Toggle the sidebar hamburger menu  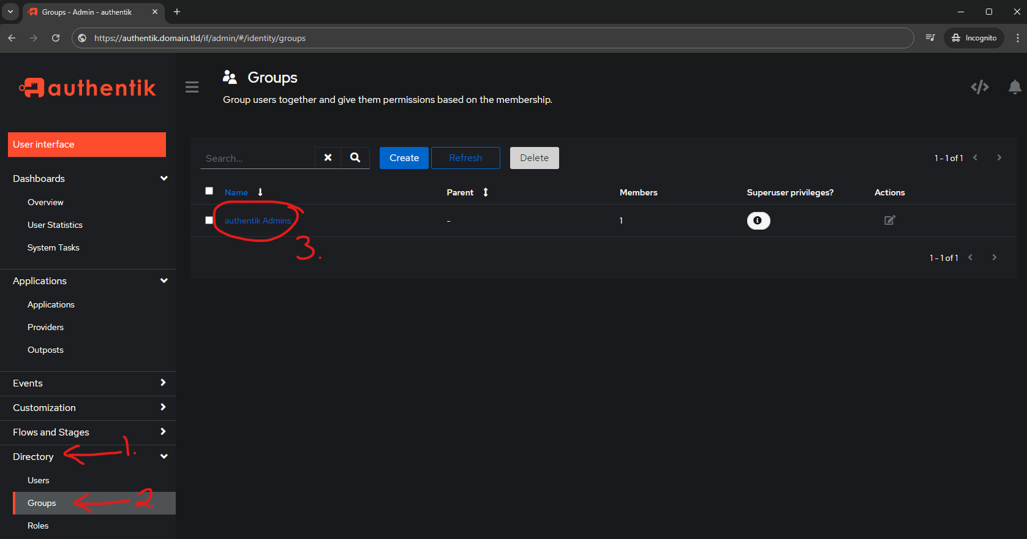(x=192, y=87)
